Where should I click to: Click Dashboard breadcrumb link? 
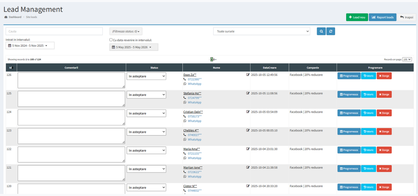[15, 17]
